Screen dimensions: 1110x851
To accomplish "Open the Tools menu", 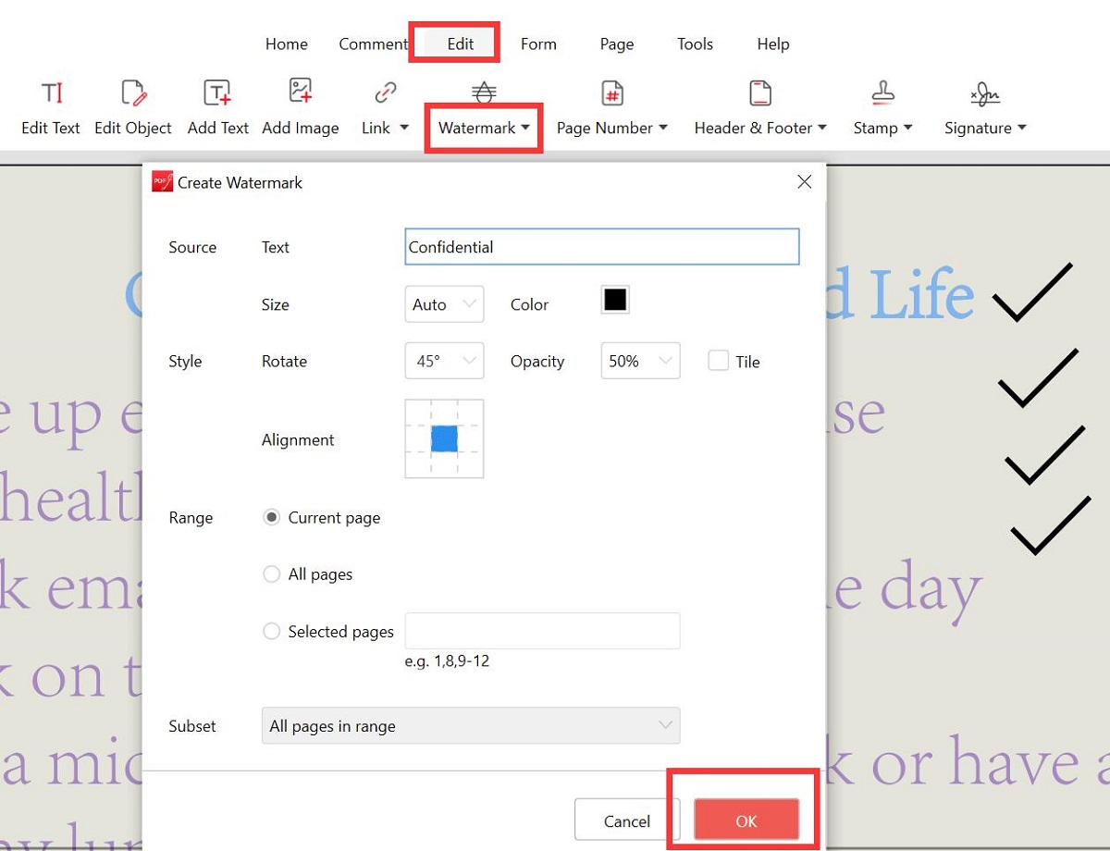I will 695,43.
